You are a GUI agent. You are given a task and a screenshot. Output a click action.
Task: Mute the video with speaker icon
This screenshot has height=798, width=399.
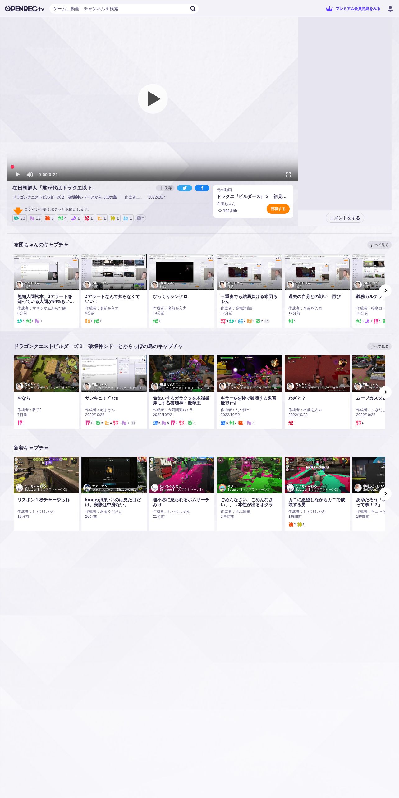tap(30, 175)
